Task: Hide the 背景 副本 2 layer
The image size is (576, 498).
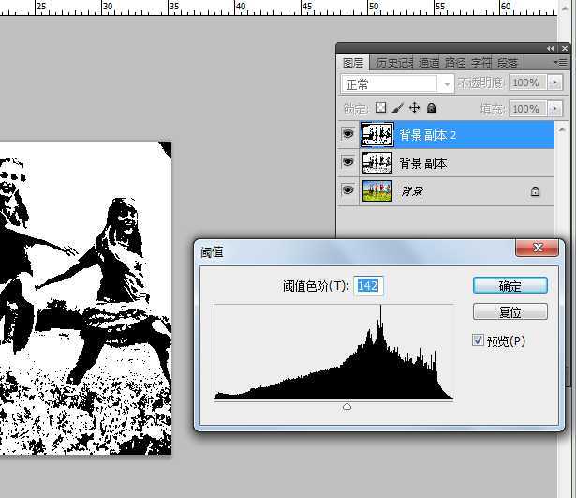Action: (347, 135)
